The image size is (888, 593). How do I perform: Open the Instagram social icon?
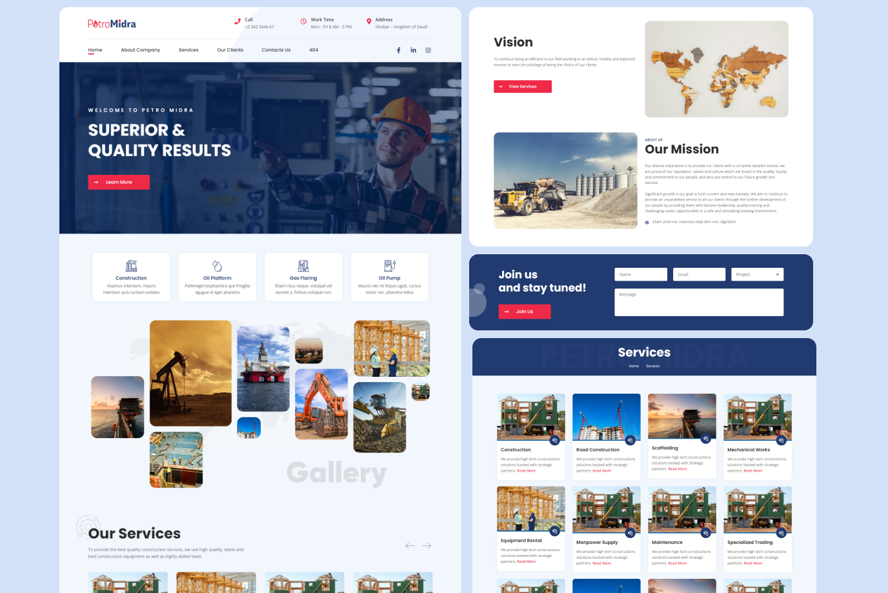428,50
